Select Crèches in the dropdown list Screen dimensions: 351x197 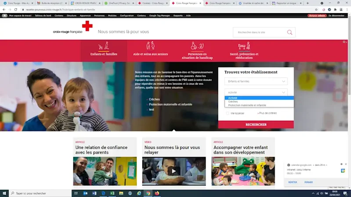click(x=259, y=102)
